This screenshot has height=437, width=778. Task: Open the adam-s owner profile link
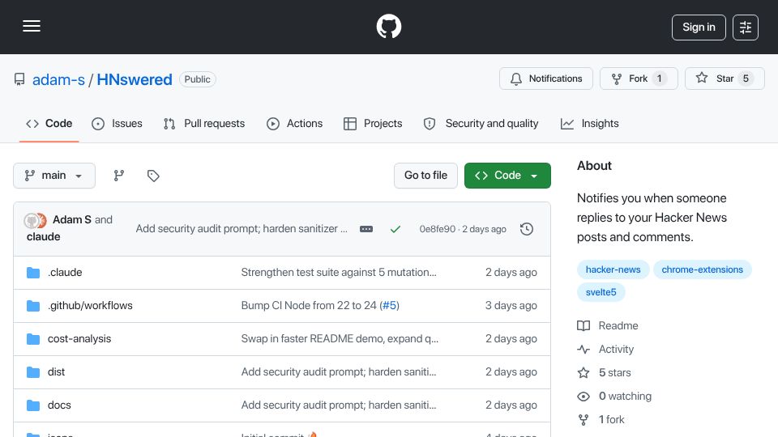(58, 79)
